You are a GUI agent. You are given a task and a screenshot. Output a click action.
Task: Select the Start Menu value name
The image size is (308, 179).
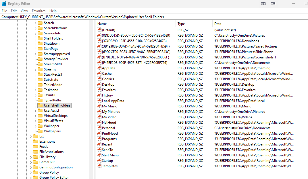[x=110, y=155]
